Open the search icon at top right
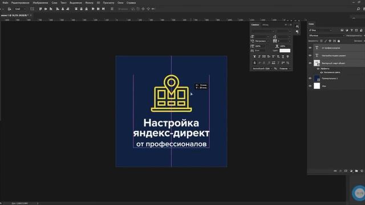 tap(358, 9)
